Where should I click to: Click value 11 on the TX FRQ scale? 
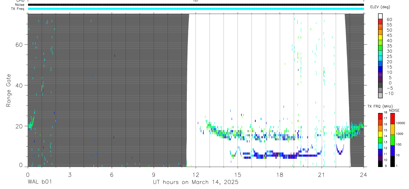tap(385, 154)
